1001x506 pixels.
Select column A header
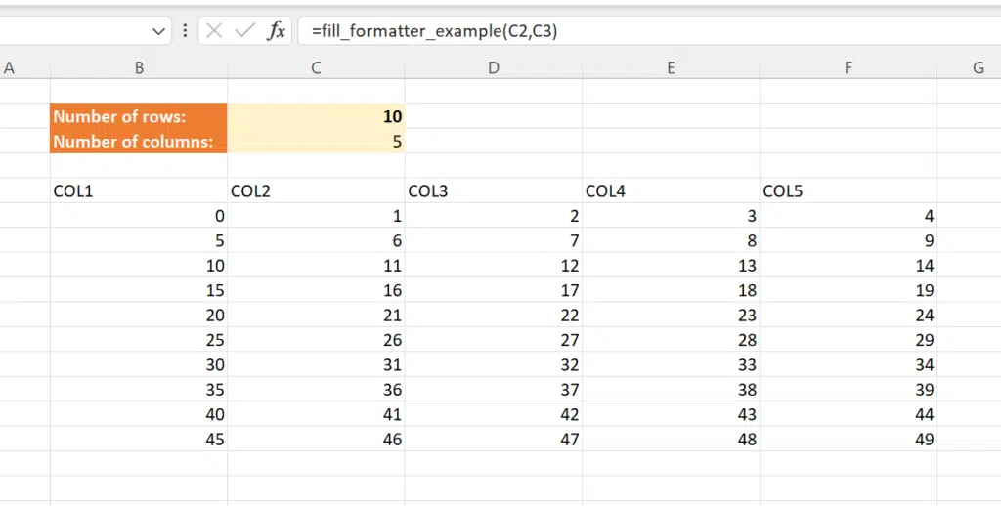(9, 68)
